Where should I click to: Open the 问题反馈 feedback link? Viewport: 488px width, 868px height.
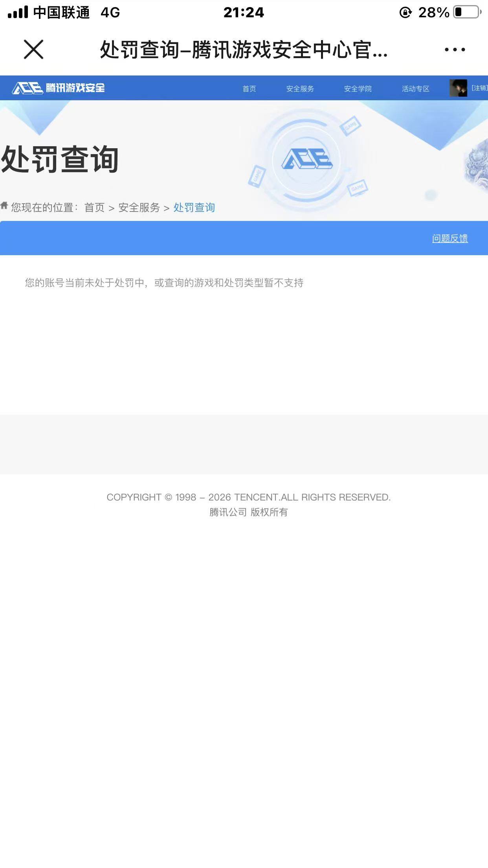[450, 238]
